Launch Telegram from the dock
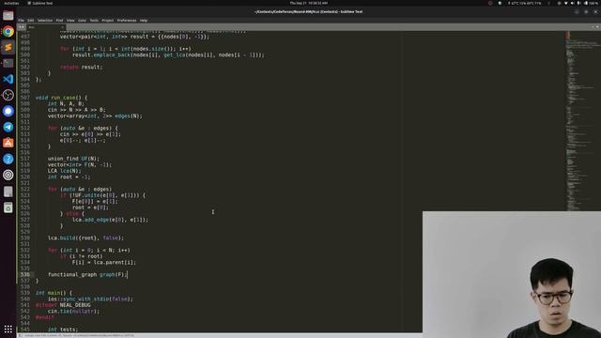601x338 pixels. coord(8,128)
